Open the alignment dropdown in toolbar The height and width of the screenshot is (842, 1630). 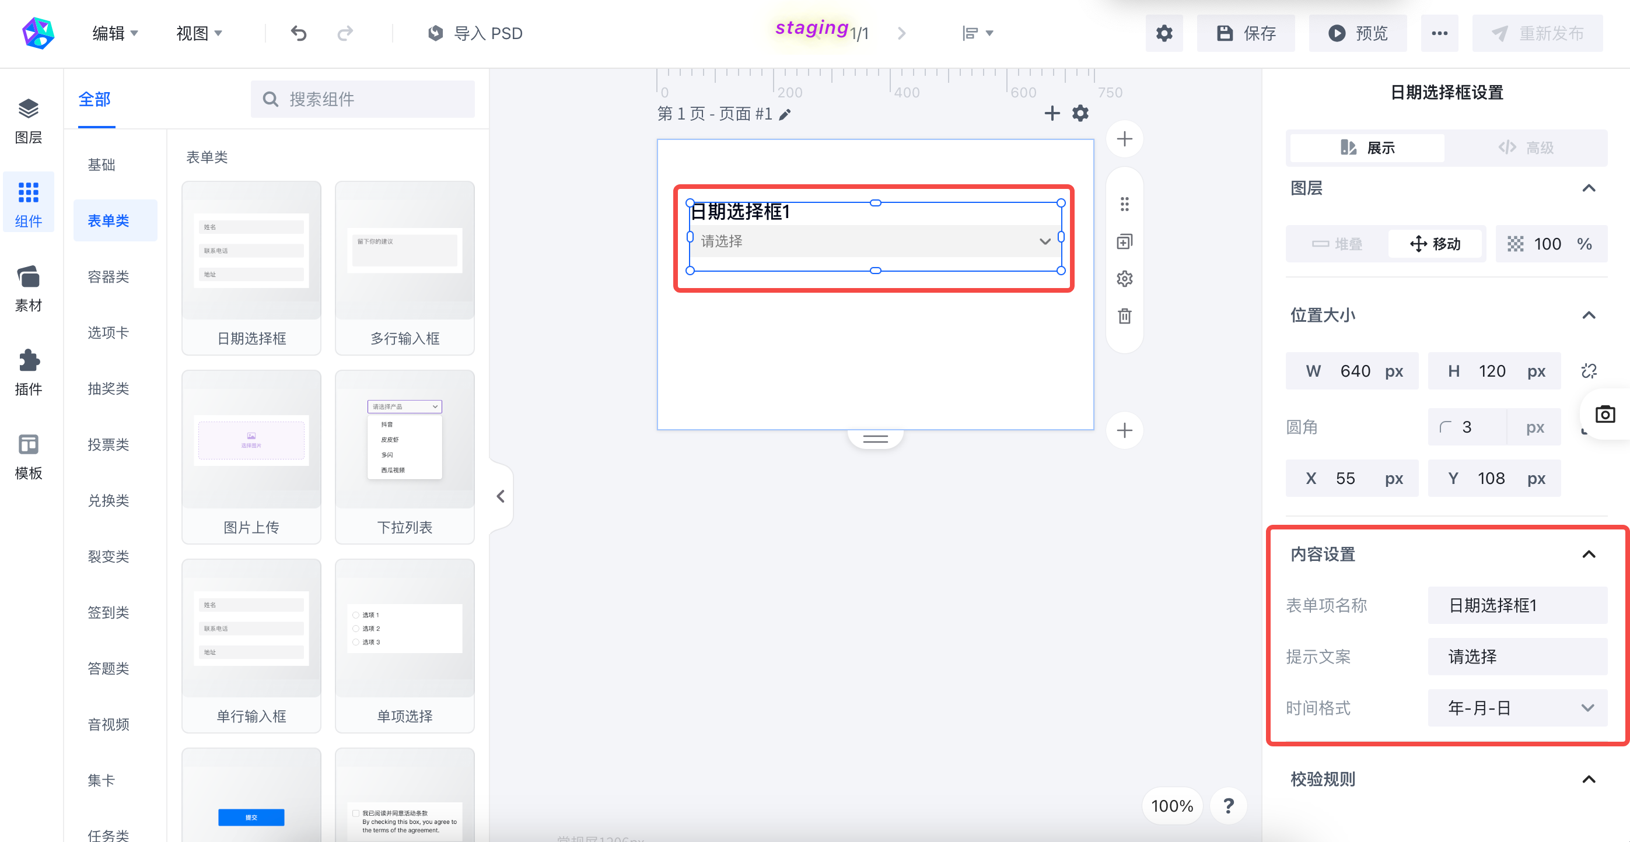tap(978, 33)
